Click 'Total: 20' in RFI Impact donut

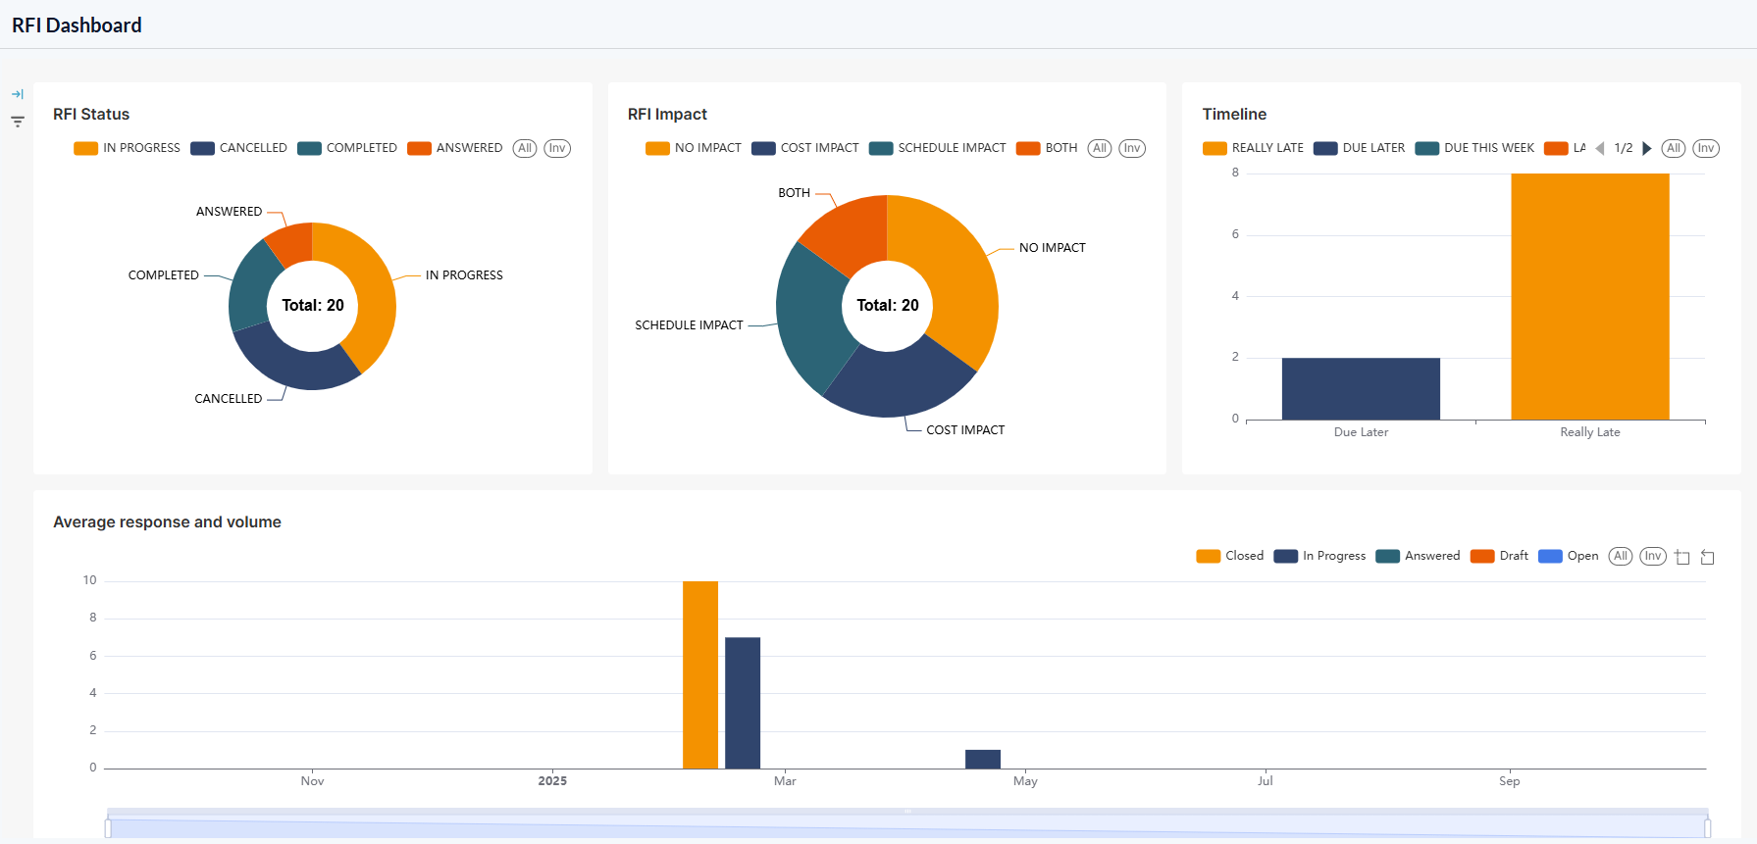click(x=888, y=306)
